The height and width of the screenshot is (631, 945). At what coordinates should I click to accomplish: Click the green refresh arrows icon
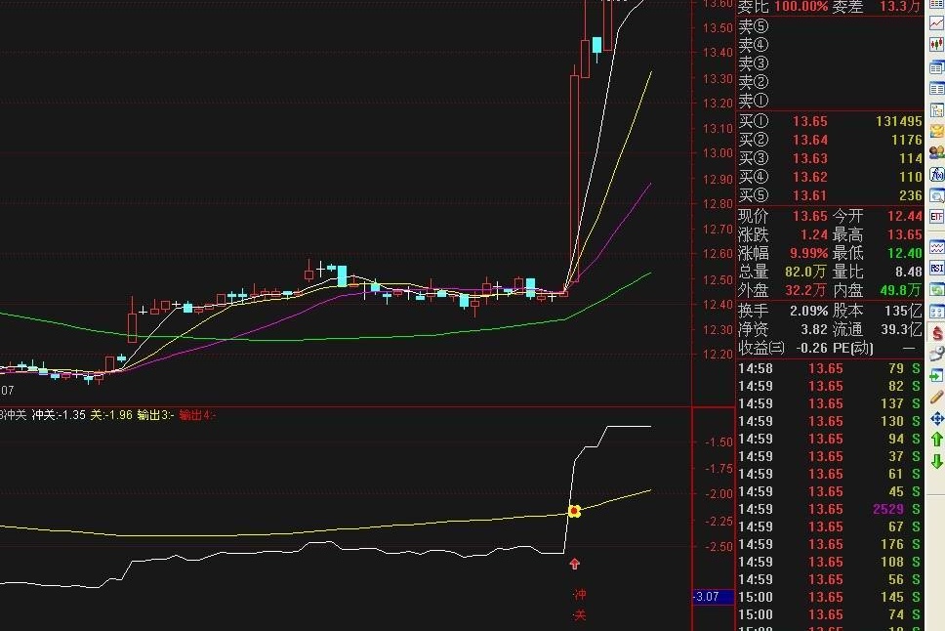(x=937, y=290)
